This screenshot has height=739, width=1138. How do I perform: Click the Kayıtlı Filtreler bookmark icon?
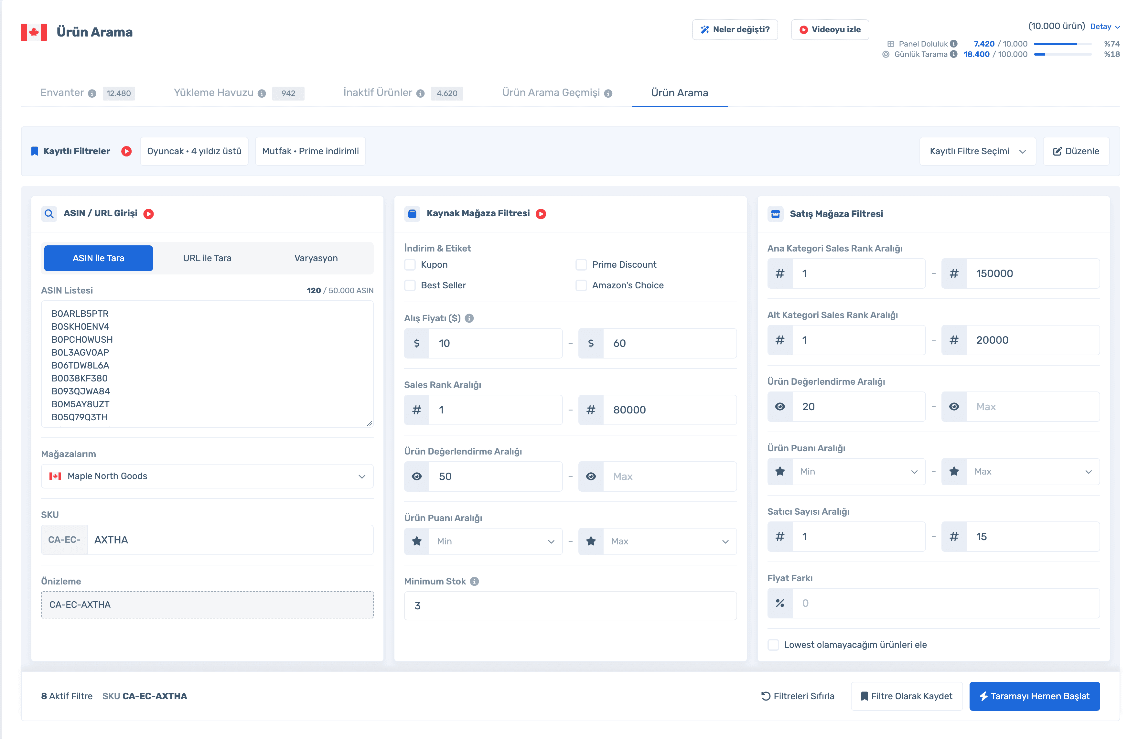coord(34,151)
